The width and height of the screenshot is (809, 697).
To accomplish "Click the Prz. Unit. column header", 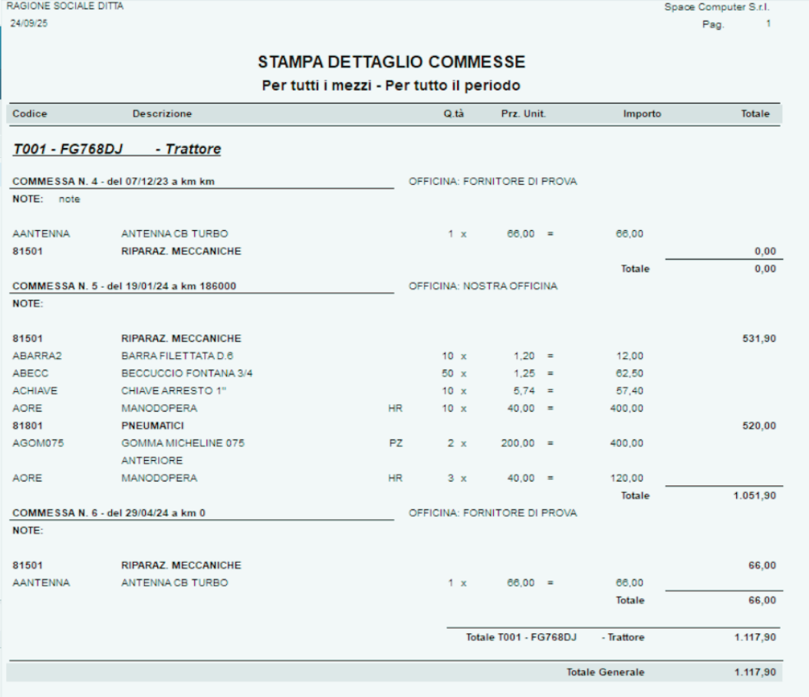I will click(523, 113).
